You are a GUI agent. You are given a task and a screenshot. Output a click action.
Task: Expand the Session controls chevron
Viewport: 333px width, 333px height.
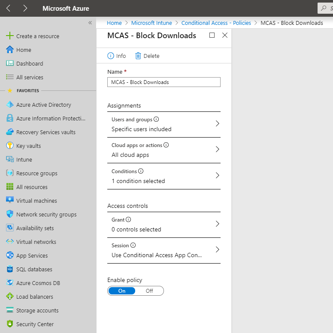pyautogui.click(x=217, y=249)
